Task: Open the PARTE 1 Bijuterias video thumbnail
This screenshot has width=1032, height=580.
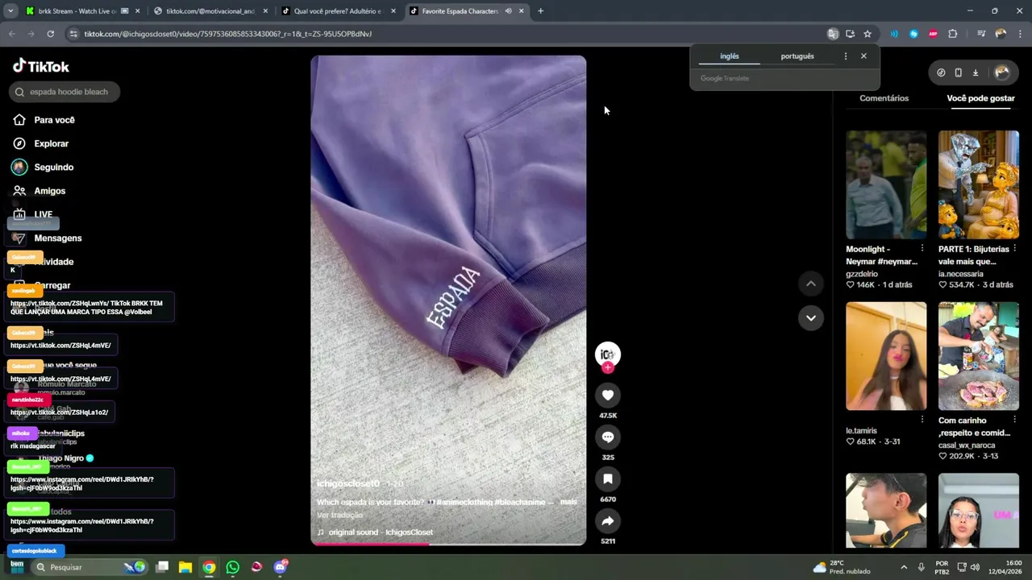Action: 979,184
